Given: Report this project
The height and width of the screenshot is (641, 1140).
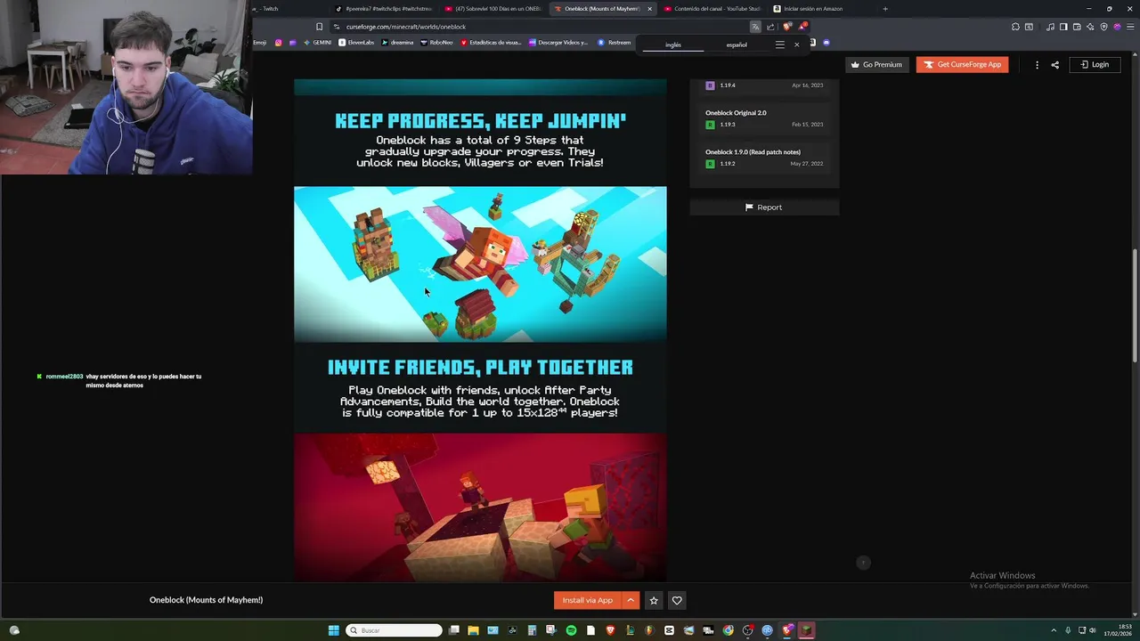Looking at the screenshot, I should pyautogui.click(x=764, y=207).
